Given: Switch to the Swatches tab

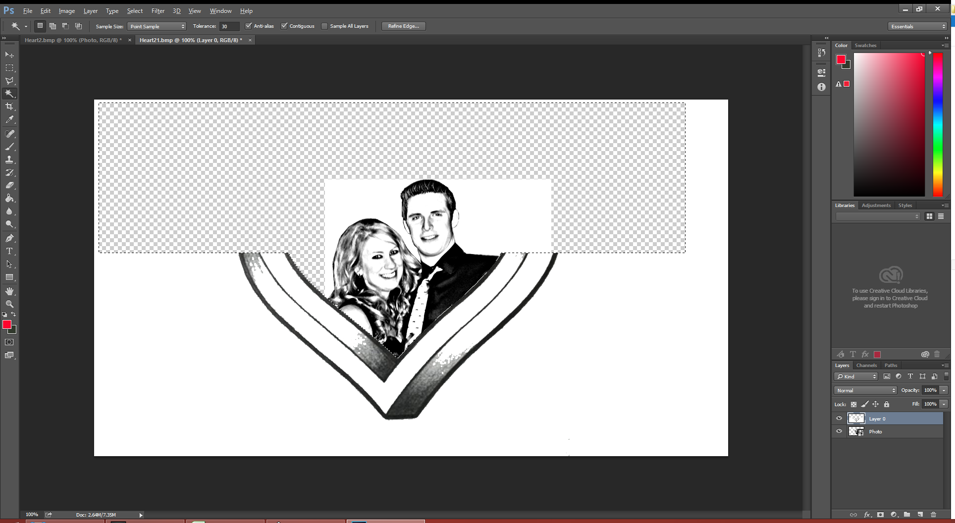Looking at the screenshot, I should [865, 46].
